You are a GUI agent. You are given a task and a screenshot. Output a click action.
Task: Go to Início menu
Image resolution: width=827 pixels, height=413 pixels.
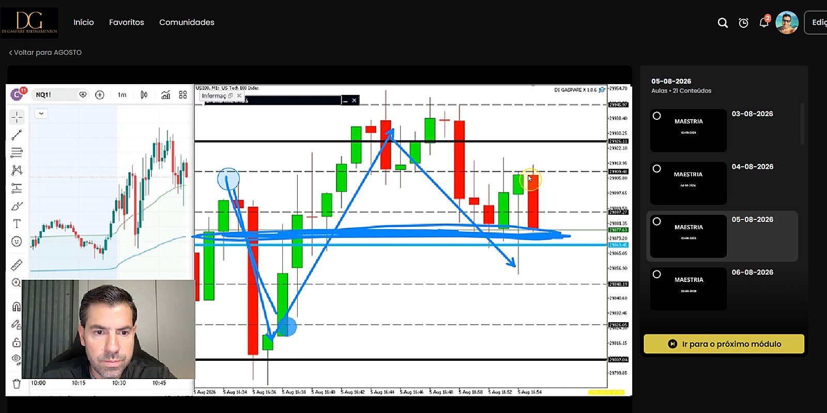(x=84, y=22)
